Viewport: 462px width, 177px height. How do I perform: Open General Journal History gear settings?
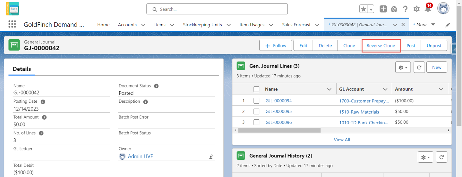coord(425,157)
